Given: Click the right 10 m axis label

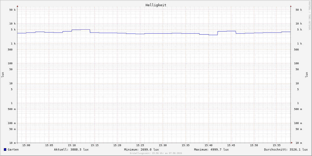Looking at the screenshot, I should pyautogui.click(x=299, y=143).
